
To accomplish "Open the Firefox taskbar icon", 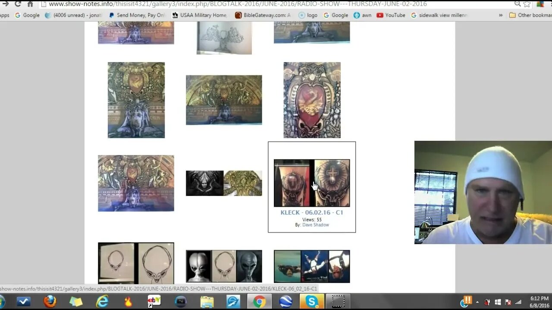I will 50,301.
